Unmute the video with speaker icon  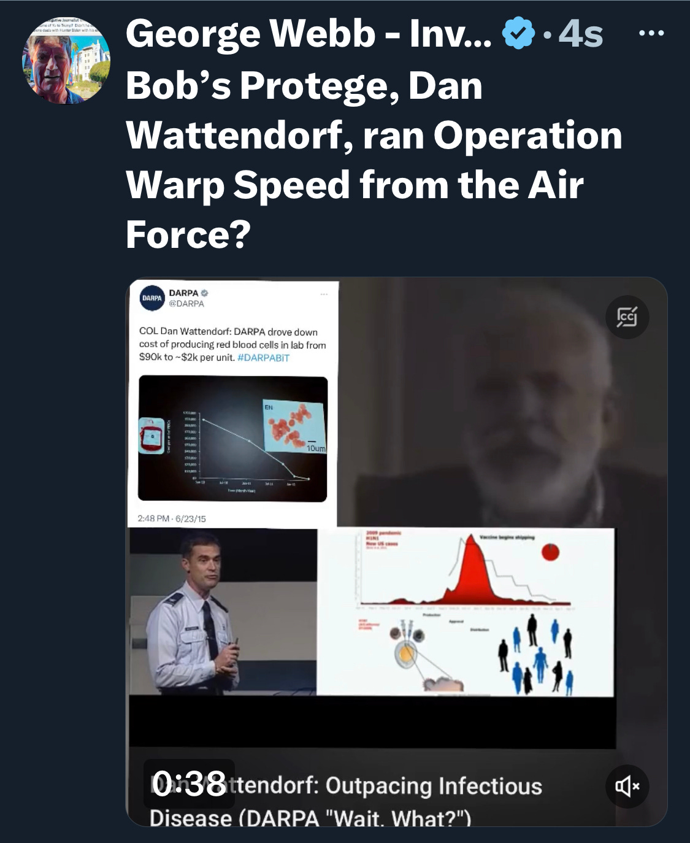tap(627, 786)
